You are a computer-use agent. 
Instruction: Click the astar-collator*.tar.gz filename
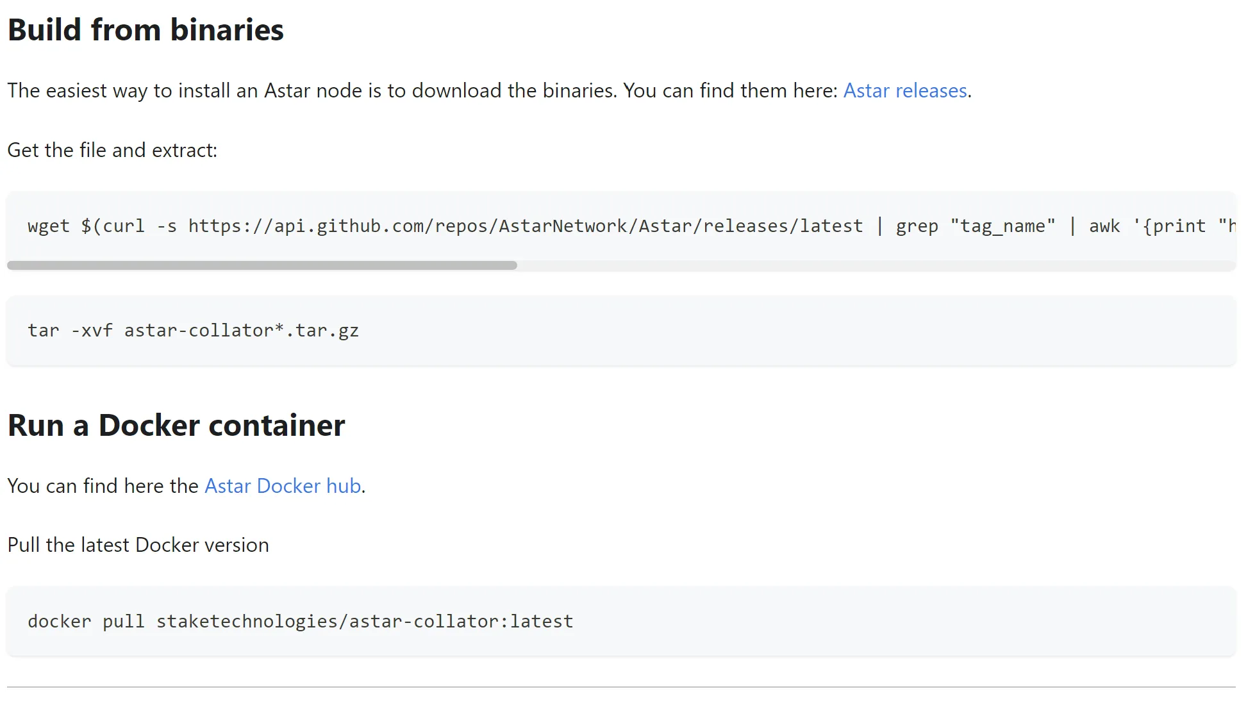pyautogui.click(x=241, y=331)
